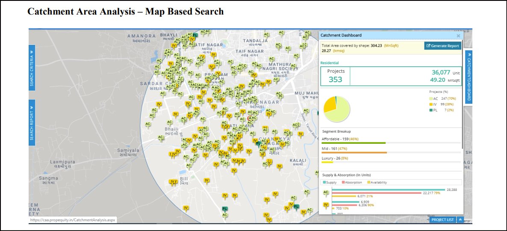The image size is (507, 231).
Task: Click the Supply & Absorption (In Units) heading
Action: point(346,175)
